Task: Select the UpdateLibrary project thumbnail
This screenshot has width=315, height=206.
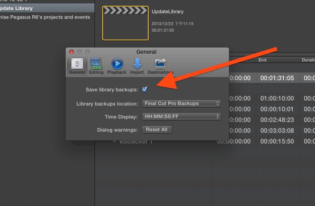Action: coord(125,23)
